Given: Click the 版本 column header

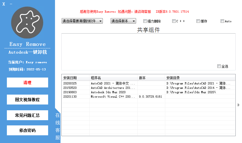Looking at the screenshot, I should point(151,78).
